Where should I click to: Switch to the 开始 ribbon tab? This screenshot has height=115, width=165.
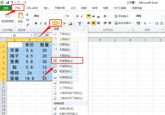(x=18, y=8)
